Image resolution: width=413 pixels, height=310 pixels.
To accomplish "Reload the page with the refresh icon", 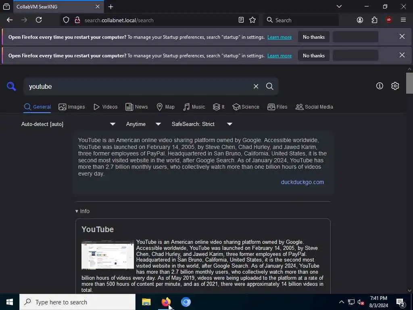I will tap(39, 20).
